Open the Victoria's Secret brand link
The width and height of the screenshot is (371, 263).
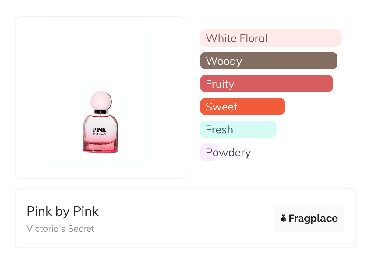pyautogui.click(x=61, y=229)
